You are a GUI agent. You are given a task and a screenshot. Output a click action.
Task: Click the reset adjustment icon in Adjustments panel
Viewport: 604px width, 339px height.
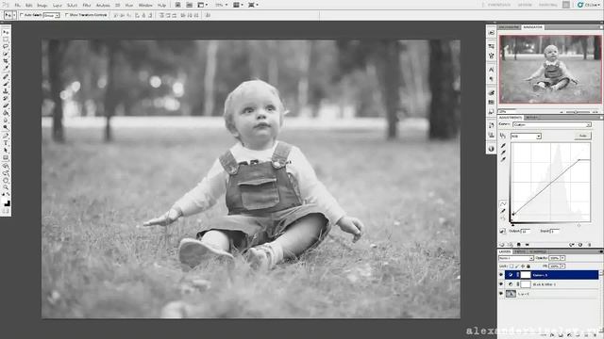click(x=580, y=245)
